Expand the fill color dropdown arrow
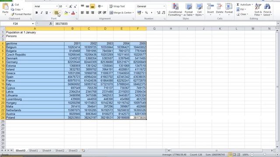The height and width of the screenshot is (157, 280). 69,13
